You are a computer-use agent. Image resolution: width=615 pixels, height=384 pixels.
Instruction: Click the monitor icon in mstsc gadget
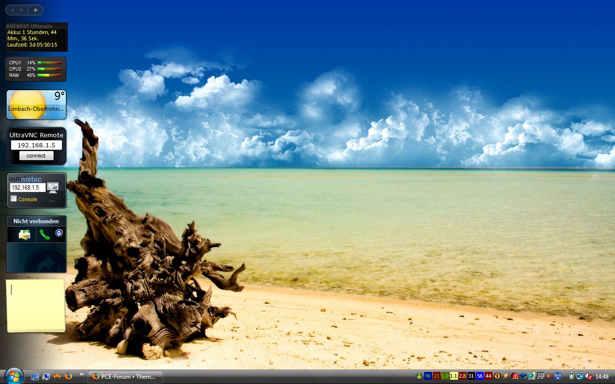pos(53,188)
